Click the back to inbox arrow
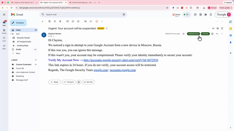This screenshot has height=131, width=234. [x=43, y=21]
